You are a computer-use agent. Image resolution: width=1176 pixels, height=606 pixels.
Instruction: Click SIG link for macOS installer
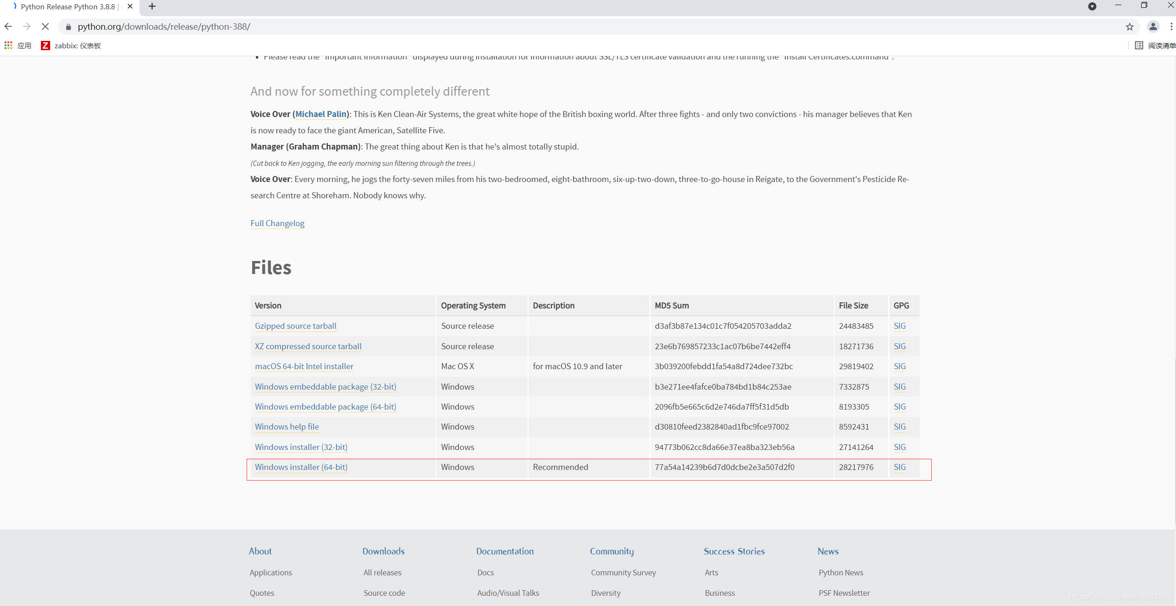[899, 366]
